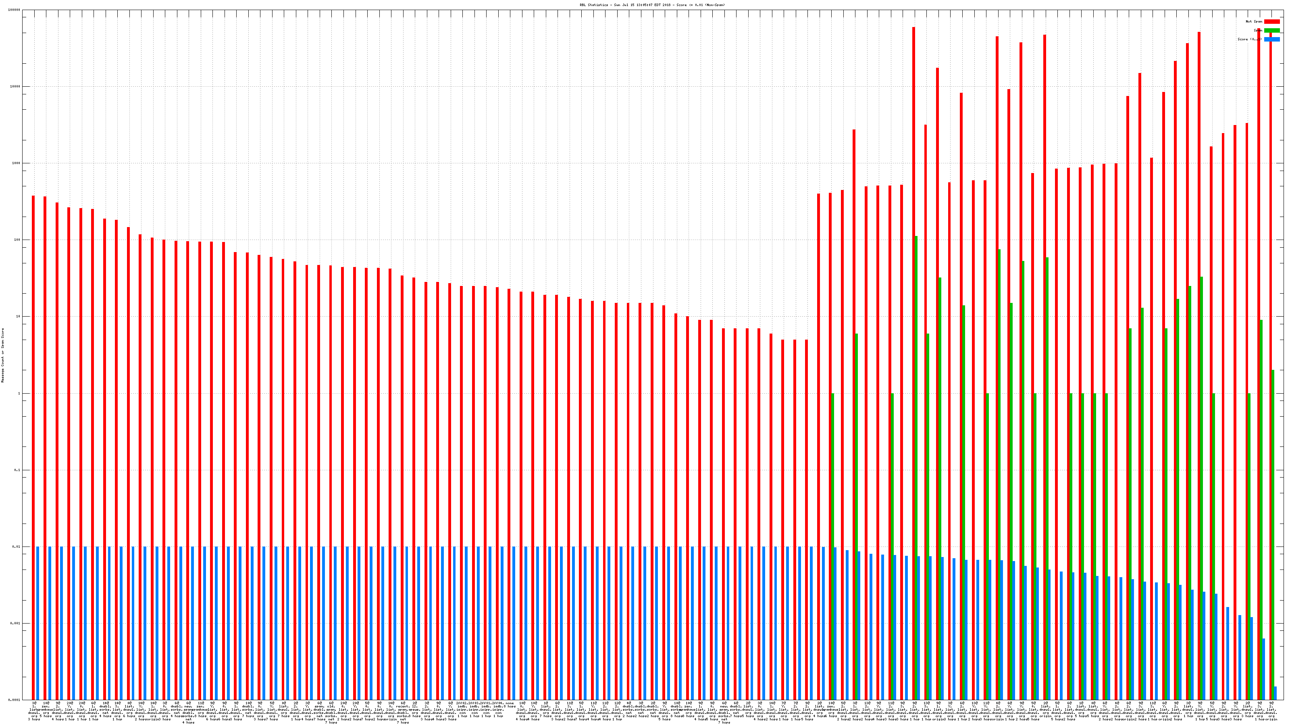Click the '2ff02.iadb.isipp.com 1 hop' x-axis label
This screenshot has height=726, width=1290.
point(462,709)
